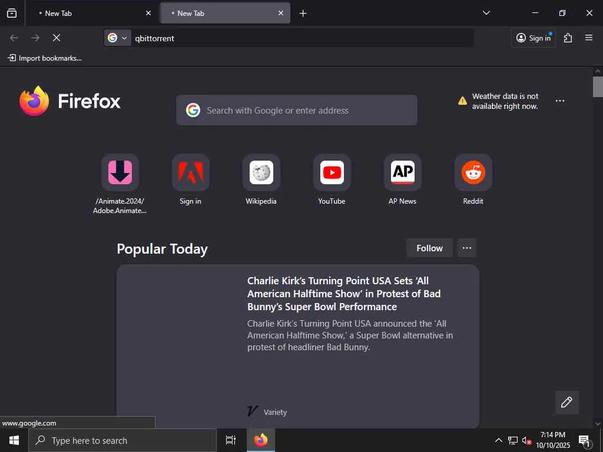Switch to the first New Tab

click(x=91, y=13)
